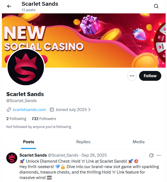Viewport: 167px width, 182px height.
Task: Follow the Scarlet Sands account
Action: 150,76
